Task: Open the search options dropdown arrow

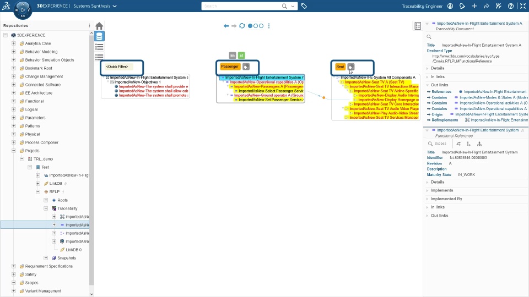Action: (x=293, y=6)
